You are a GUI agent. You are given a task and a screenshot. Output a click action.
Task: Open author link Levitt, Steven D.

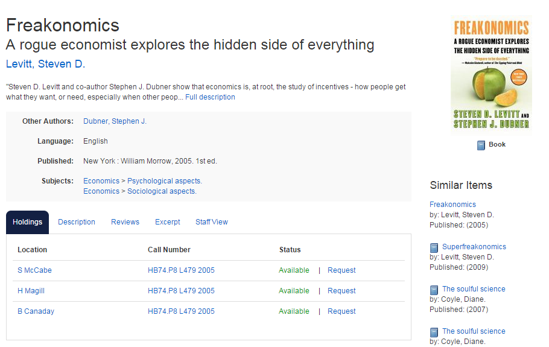pyautogui.click(x=45, y=64)
